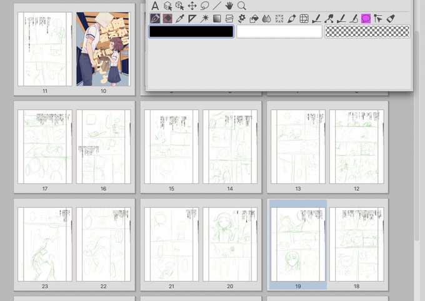Select the control point node-editing tool
This screenshot has width=425, height=301.
(329, 18)
